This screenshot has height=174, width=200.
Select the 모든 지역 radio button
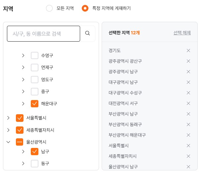(49, 8)
